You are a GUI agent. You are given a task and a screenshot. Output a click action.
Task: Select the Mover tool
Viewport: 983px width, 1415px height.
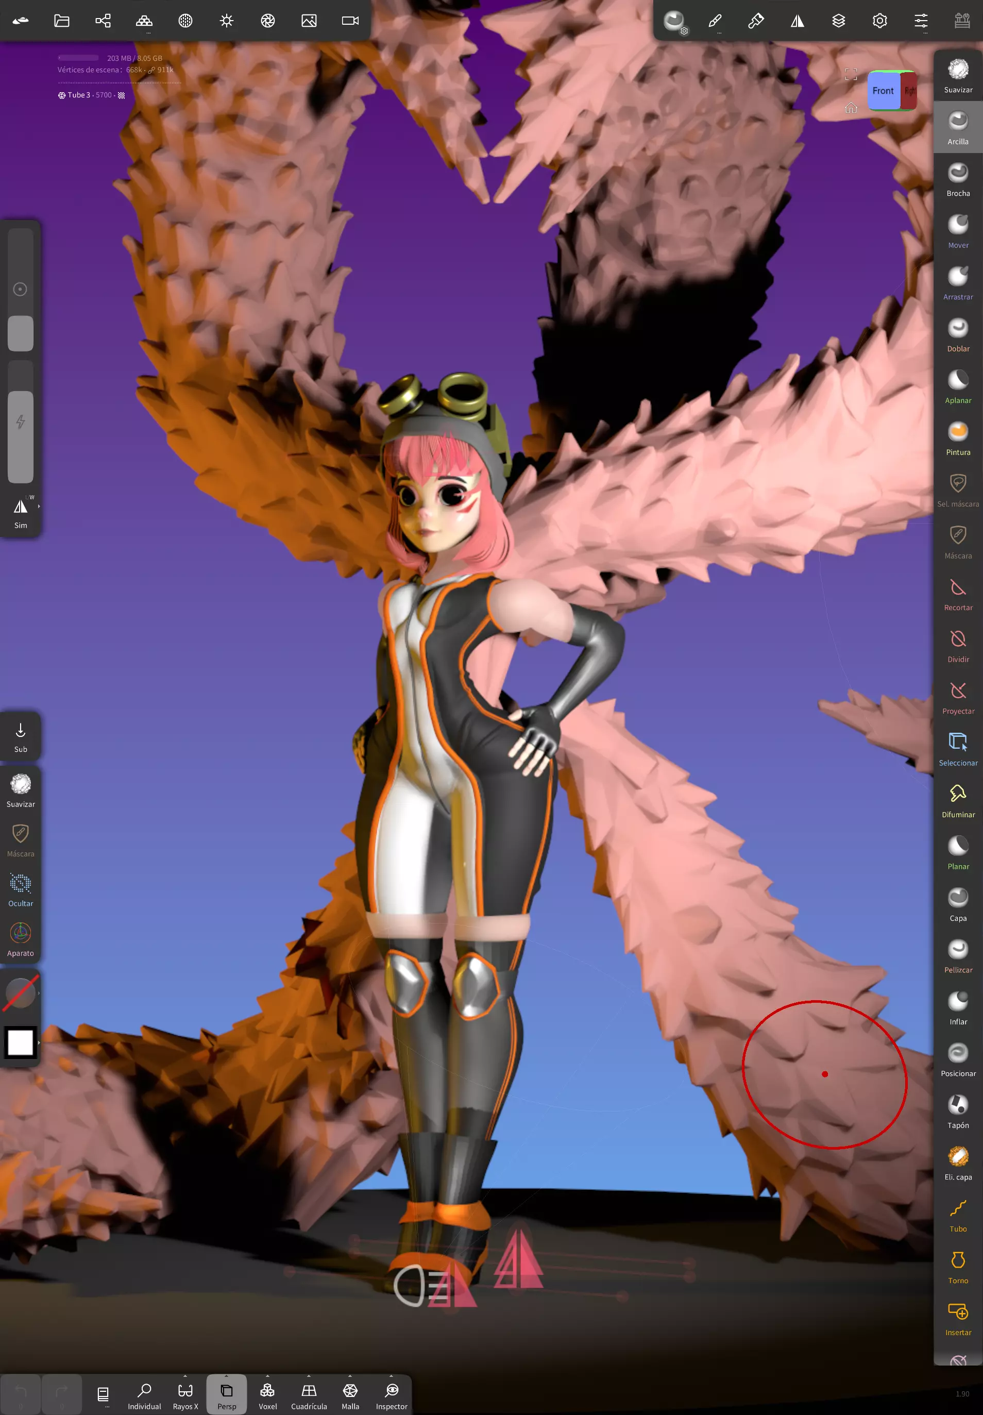(x=958, y=231)
